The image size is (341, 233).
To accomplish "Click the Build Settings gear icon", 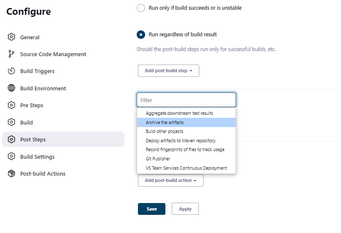I will point(11,157).
